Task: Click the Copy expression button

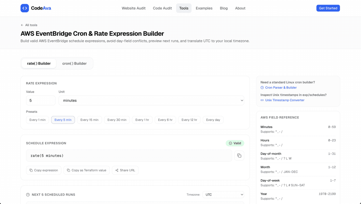Action: [43, 170]
